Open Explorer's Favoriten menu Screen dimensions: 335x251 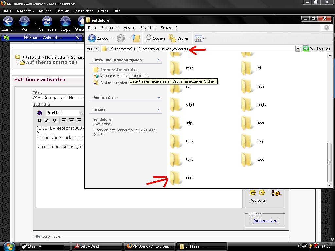coord(148,28)
